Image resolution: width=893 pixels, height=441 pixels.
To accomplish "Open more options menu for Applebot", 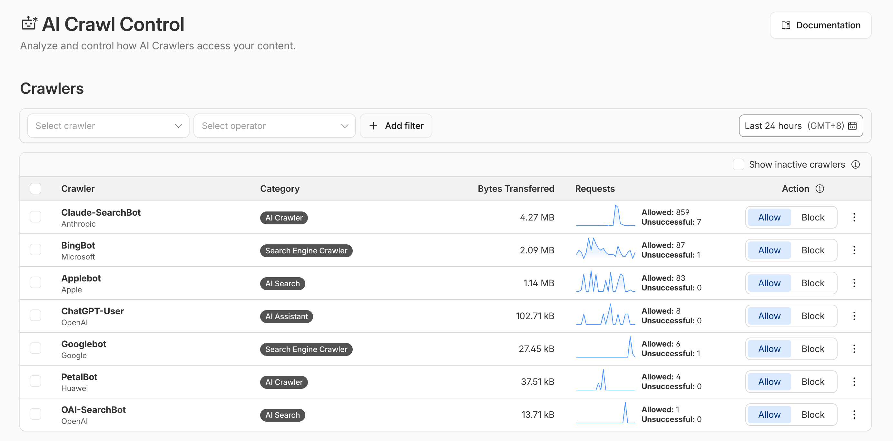I will [x=854, y=283].
